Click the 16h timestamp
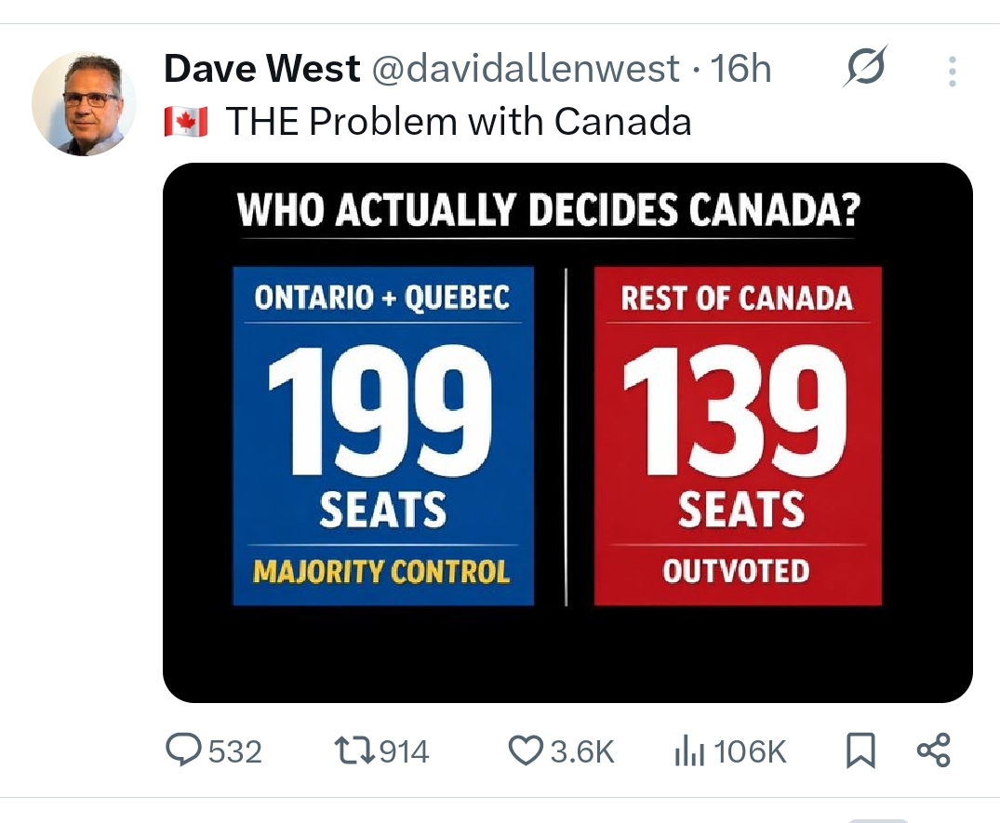 (740, 69)
